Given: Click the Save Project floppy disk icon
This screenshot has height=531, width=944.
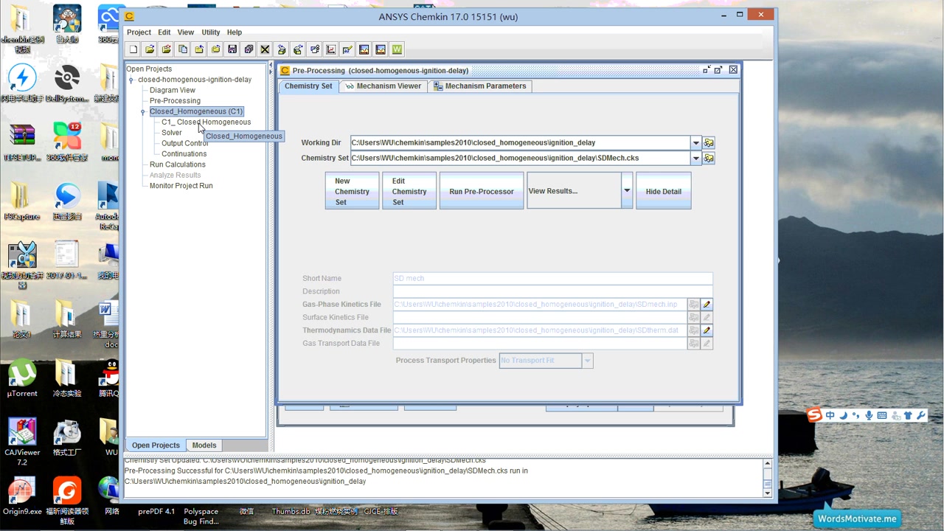Looking at the screenshot, I should tap(232, 49).
